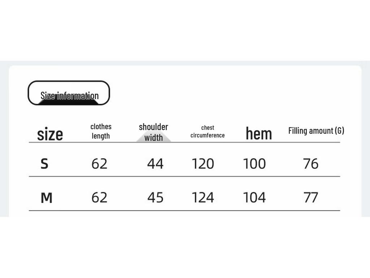Select the shoulder width column header

point(154,132)
